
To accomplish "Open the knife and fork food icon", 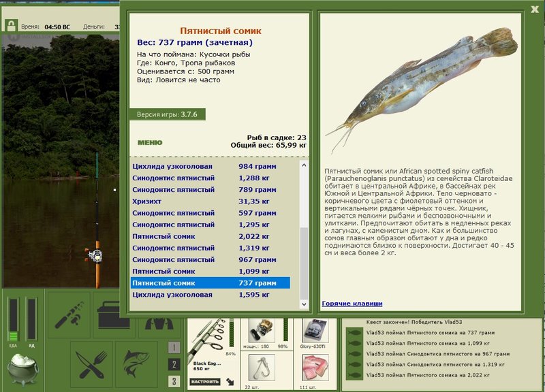I will [x=92, y=364].
